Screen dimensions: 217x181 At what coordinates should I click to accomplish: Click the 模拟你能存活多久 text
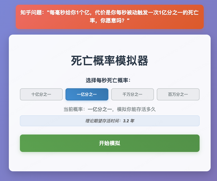point(136,109)
